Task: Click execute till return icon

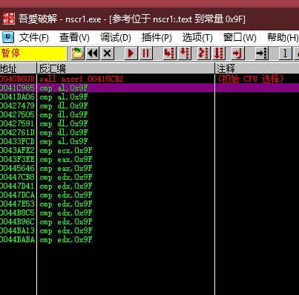Action: coord(237,53)
